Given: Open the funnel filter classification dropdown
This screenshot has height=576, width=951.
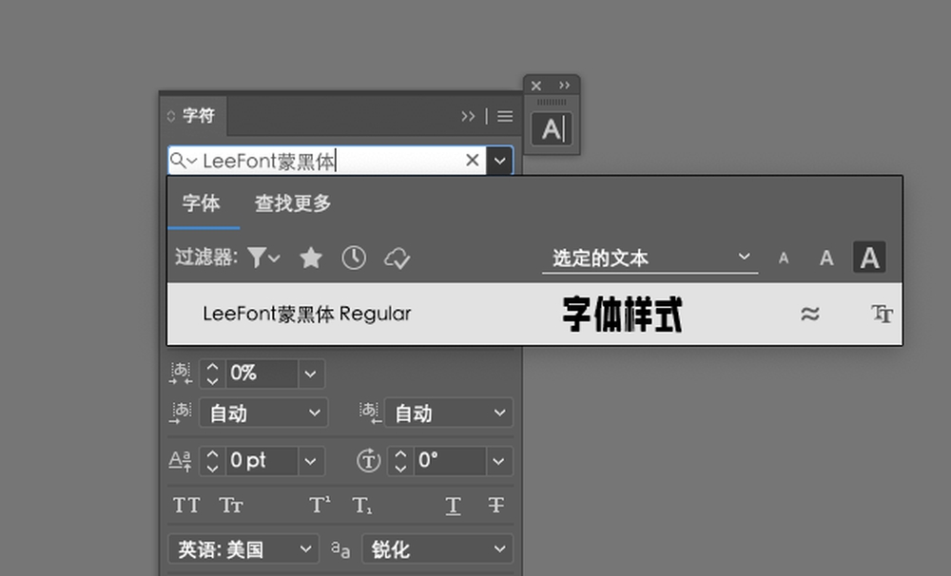Looking at the screenshot, I should 263,258.
